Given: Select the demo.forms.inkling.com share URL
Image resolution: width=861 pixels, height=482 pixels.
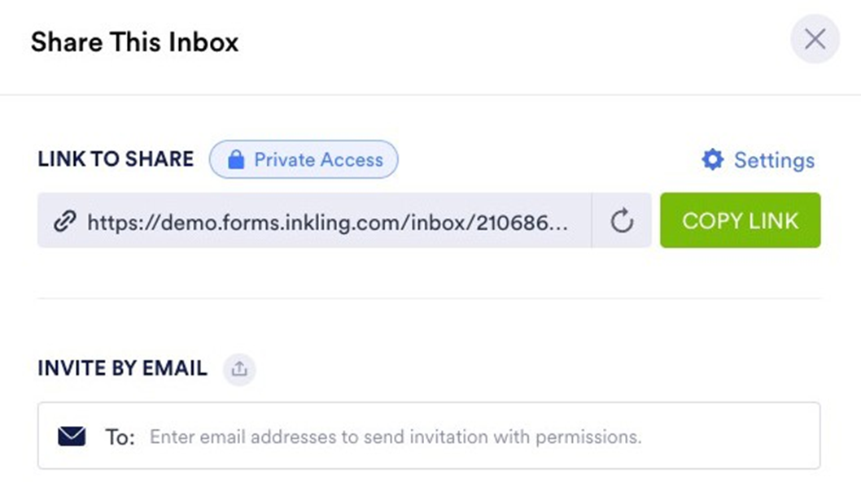Looking at the screenshot, I should pos(326,220).
